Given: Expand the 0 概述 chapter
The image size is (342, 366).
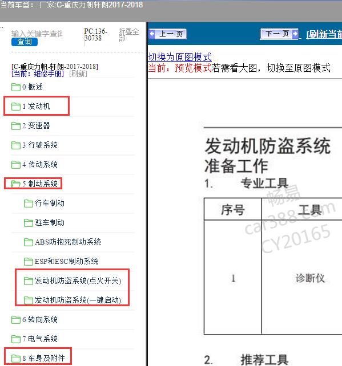Looking at the screenshot, I should pyautogui.click(x=33, y=87).
